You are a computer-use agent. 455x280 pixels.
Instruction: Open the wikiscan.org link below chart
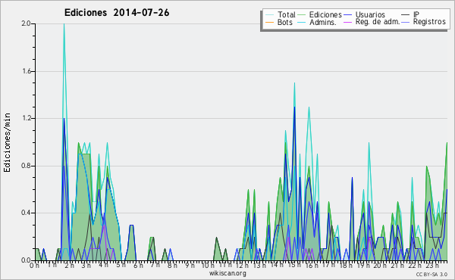pyautogui.click(x=227, y=273)
